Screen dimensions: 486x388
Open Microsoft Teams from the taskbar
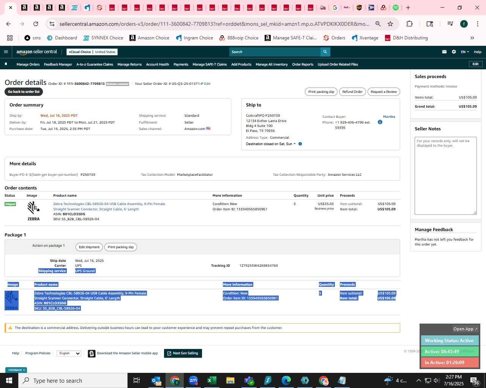[249, 380]
